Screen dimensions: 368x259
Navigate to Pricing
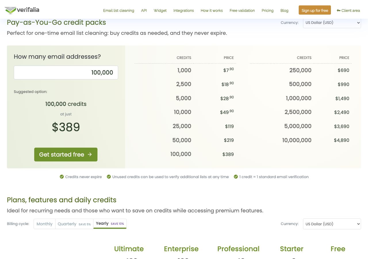click(267, 10)
